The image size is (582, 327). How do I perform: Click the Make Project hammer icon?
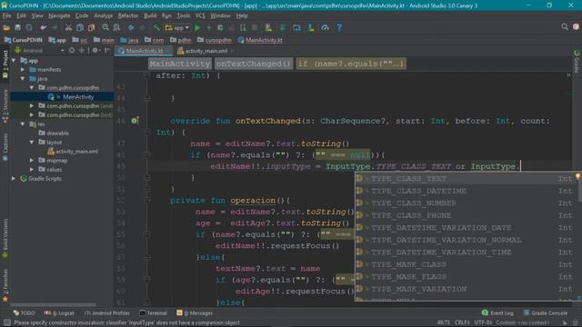pyautogui.click(x=156, y=28)
